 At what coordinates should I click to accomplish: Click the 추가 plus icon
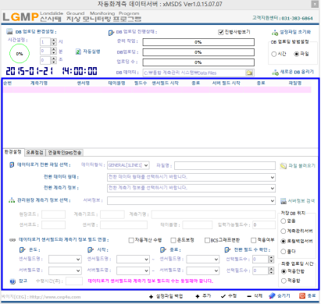click(198, 296)
